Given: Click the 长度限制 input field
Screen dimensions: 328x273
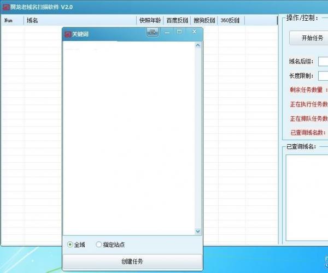Looking at the screenshot, I should coord(323,76).
